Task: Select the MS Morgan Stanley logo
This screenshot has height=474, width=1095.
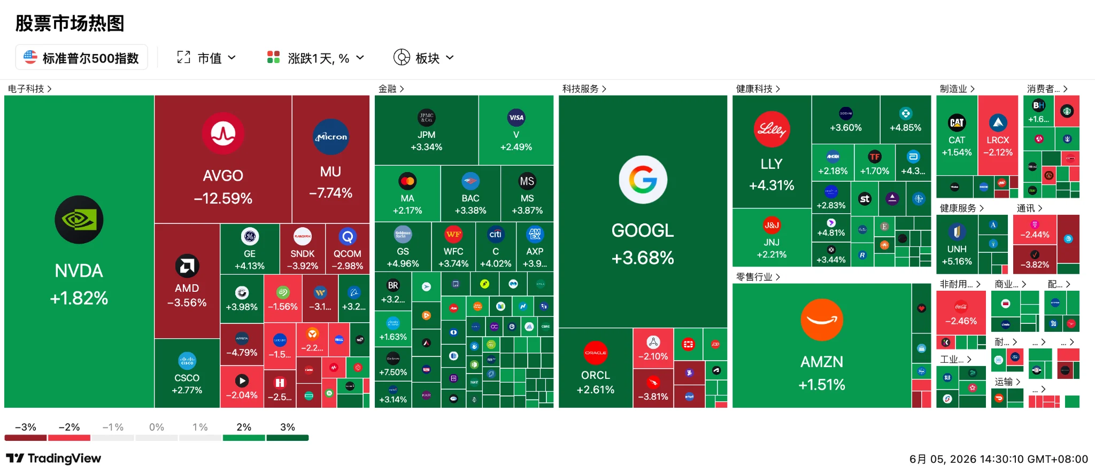Action: 527,181
